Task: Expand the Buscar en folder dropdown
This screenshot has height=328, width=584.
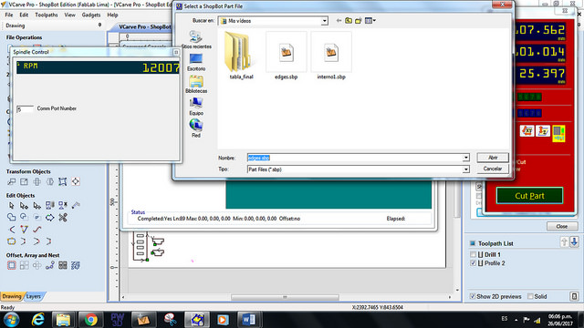Action: tap(325, 21)
